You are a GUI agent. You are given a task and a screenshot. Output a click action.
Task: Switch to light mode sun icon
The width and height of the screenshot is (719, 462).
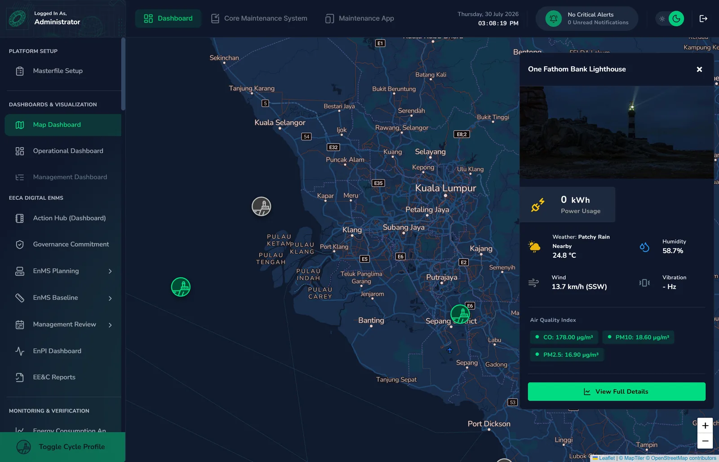662,18
